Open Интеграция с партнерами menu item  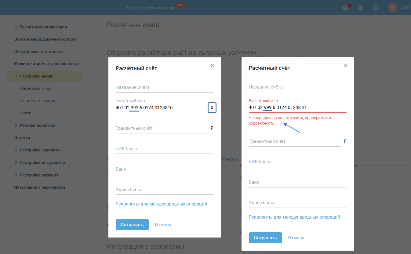coord(40,187)
